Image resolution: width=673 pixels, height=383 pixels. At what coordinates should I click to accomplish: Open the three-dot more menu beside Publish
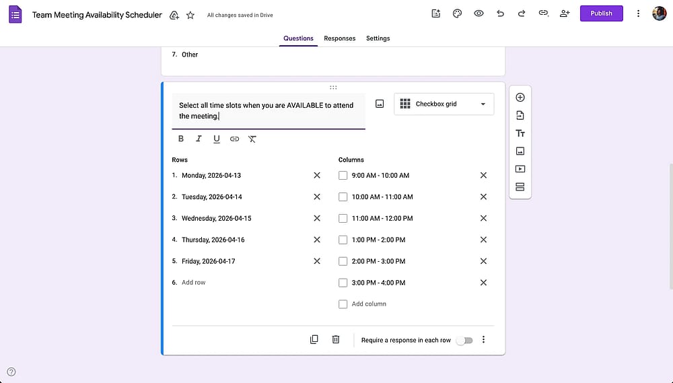click(x=638, y=13)
